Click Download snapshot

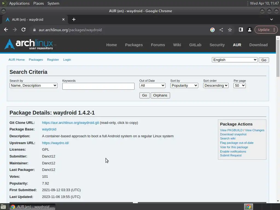coord(233,134)
